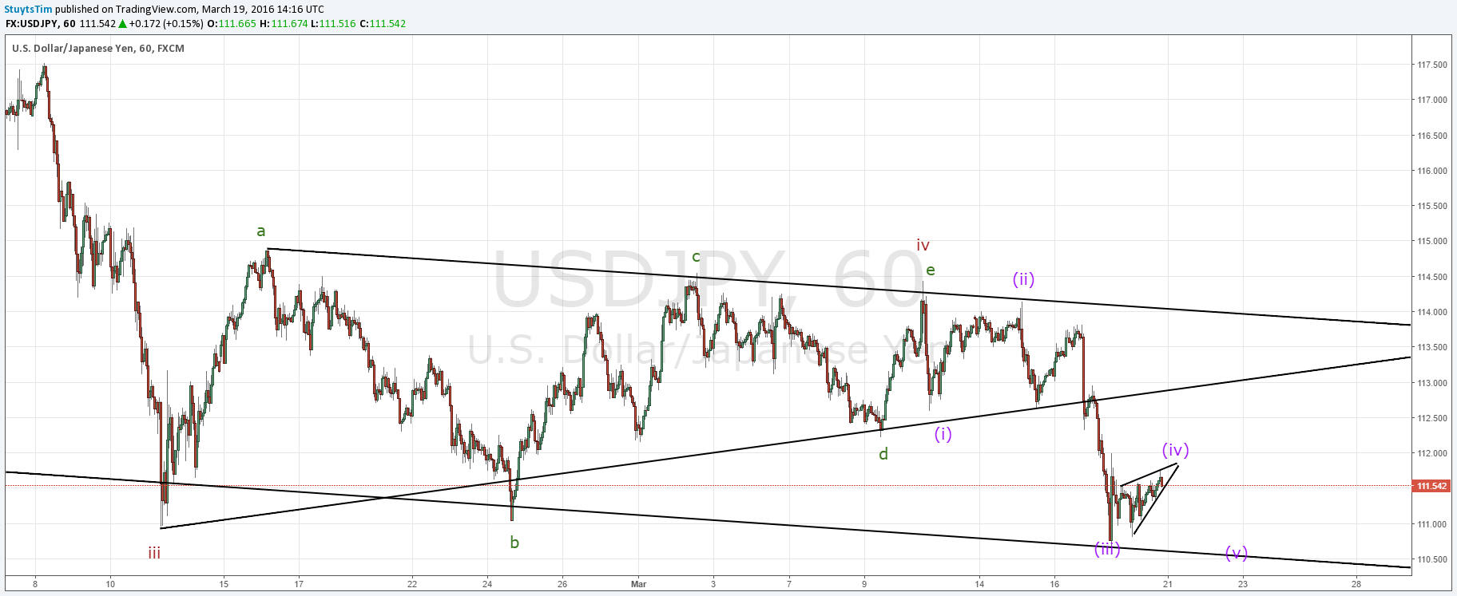Click date axis label 8

click(x=35, y=584)
